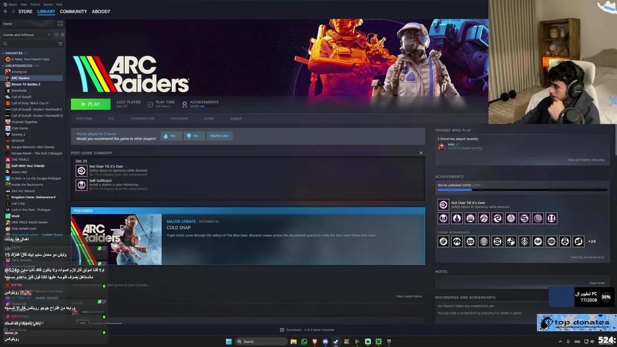
Task: Click Not Over Till It's Over icon in Achievements panel
Action: 443,205
